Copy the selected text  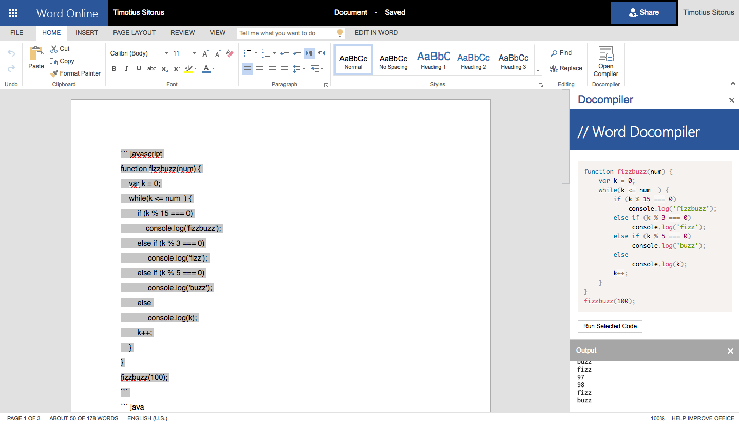pos(62,61)
